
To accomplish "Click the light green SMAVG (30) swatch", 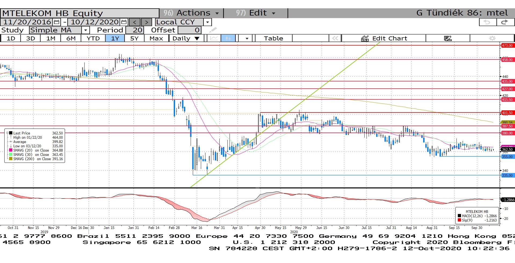I will tap(11, 155).
